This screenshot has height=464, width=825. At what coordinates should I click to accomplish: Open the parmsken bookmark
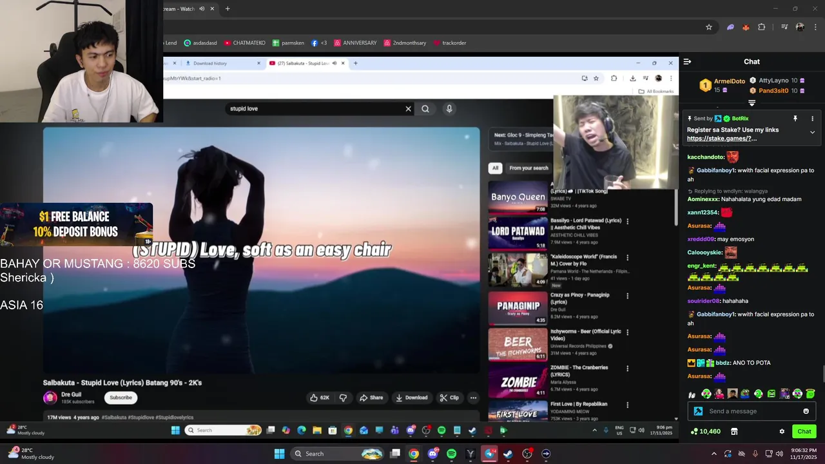(x=288, y=43)
